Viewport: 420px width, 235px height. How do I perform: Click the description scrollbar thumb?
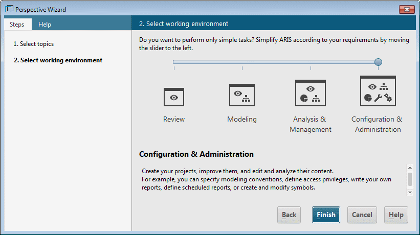click(410, 179)
